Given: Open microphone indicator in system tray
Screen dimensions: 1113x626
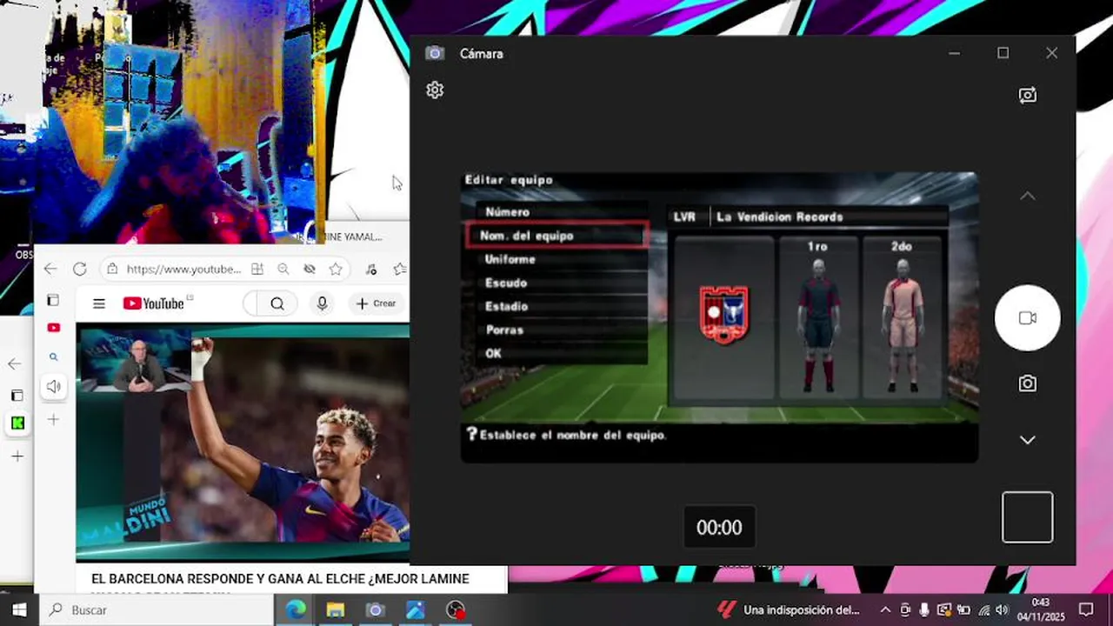Looking at the screenshot, I should pos(924,610).
